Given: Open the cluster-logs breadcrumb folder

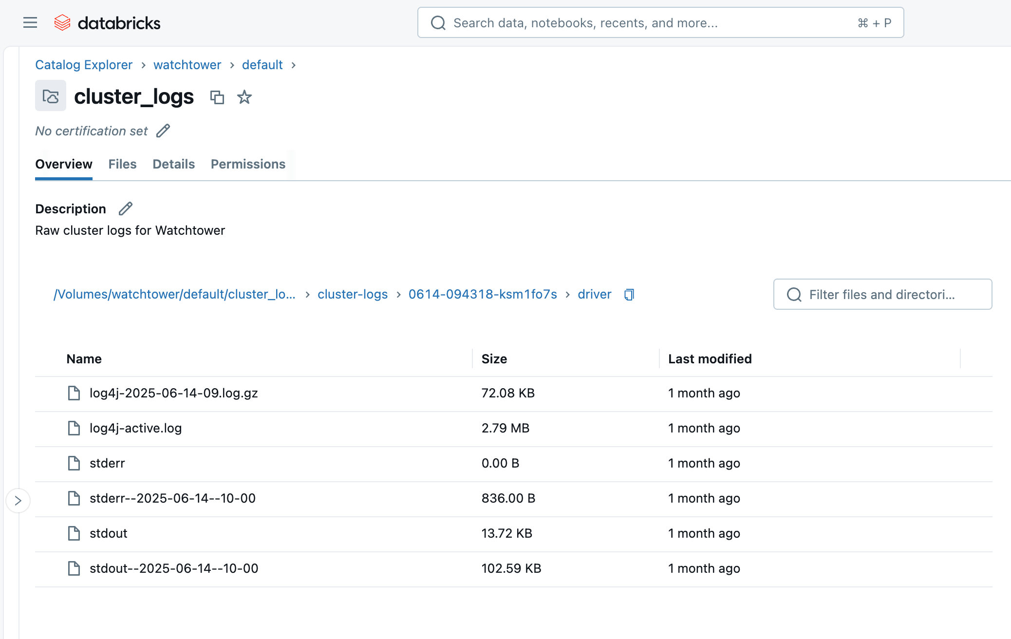Looking at the screenshot, I should tap(352, 294).
